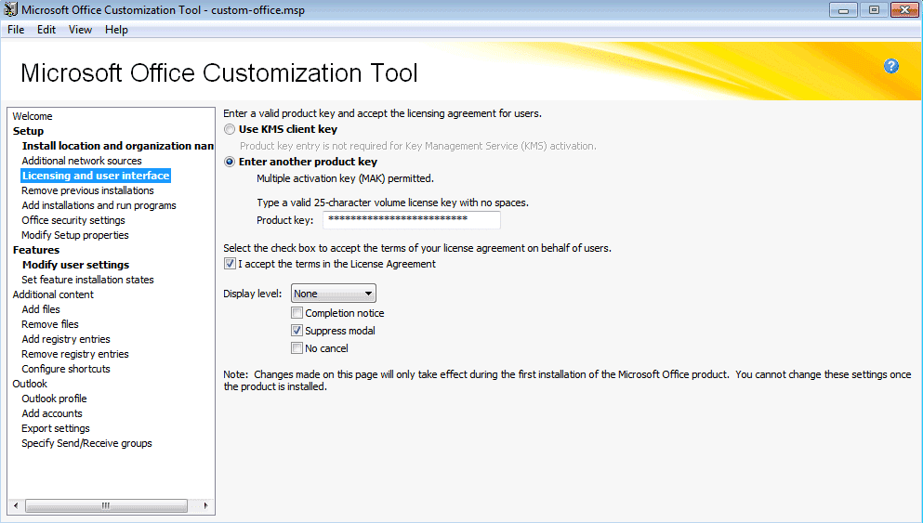Open Remove registry entries
The width and height of the screenshot is (923, 523).
point(75,354)
